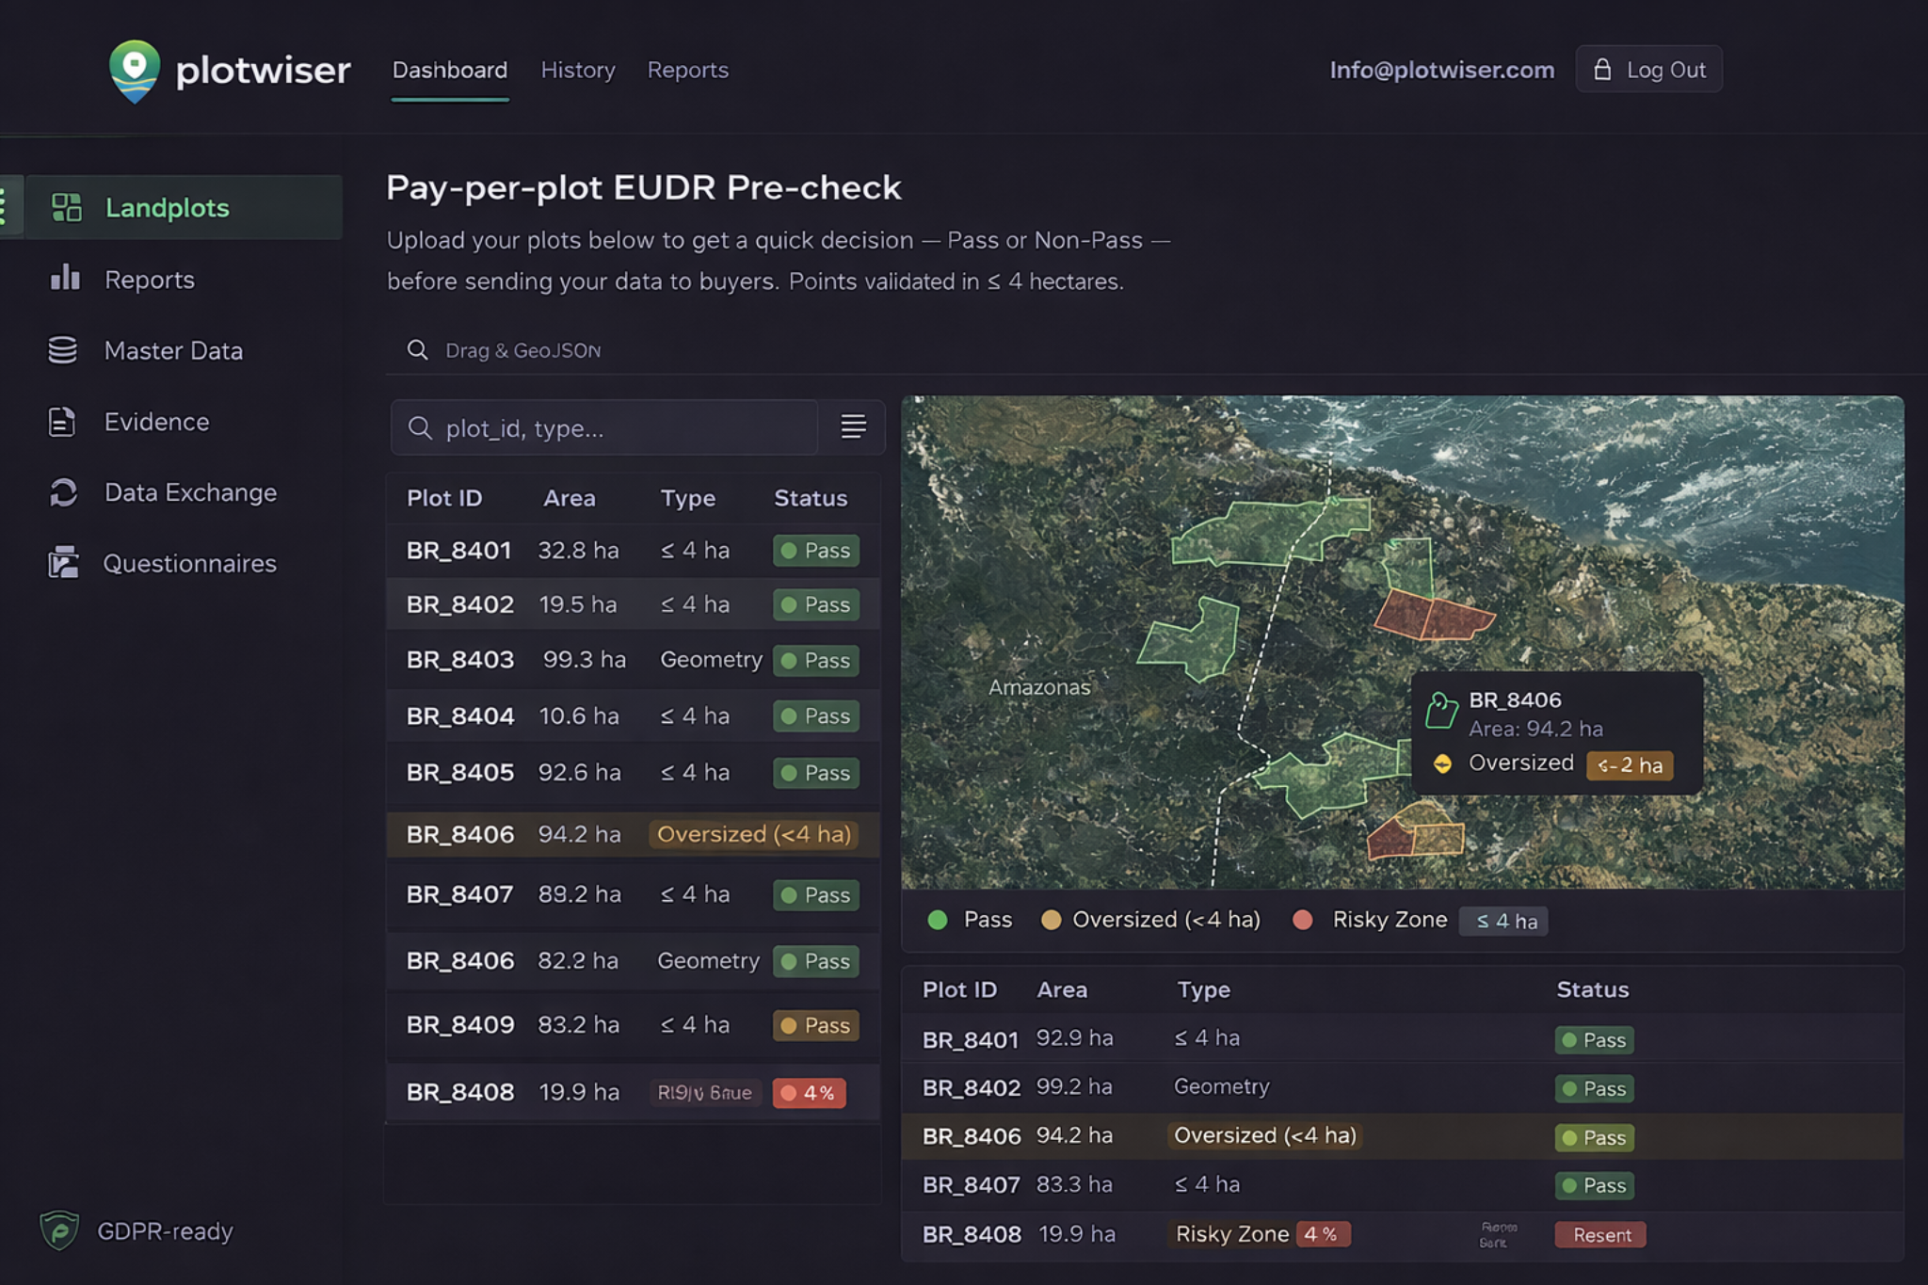Screen dimensions: 1928x1285
Task: Toggle the Pass legend indicator below the map
Action: (x=938, y=920)
